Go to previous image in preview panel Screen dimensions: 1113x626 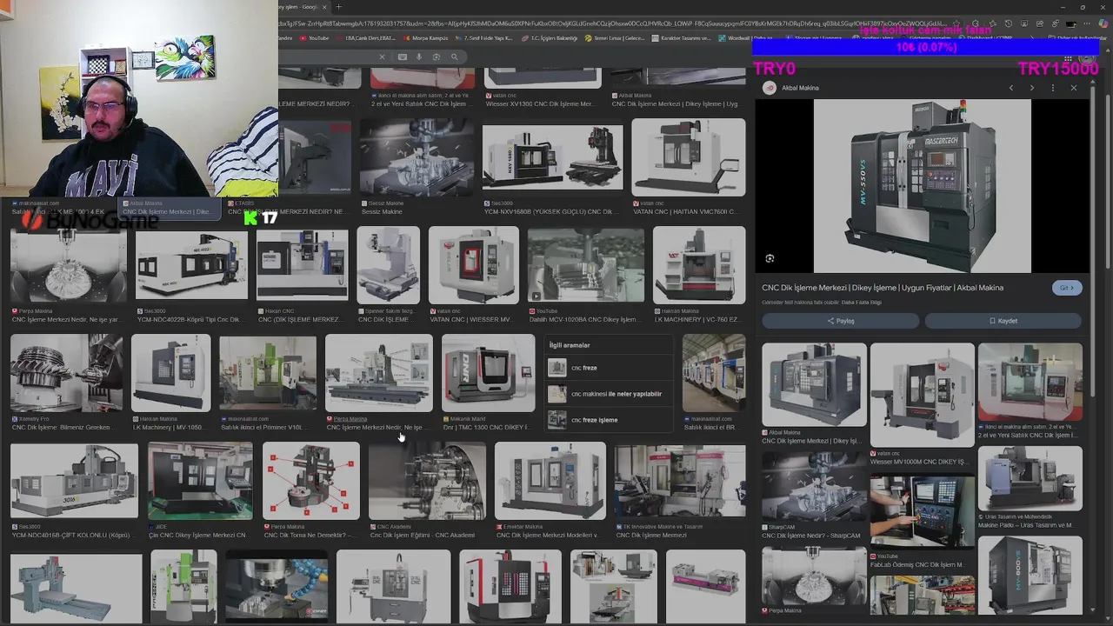click(x=1010, y=88)
